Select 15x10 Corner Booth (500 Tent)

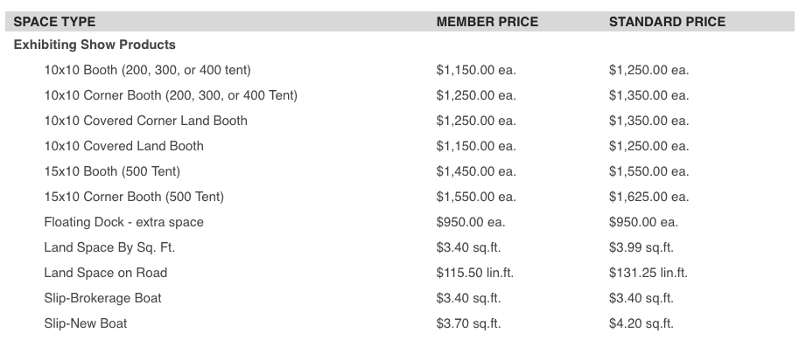tap(134, 197)
